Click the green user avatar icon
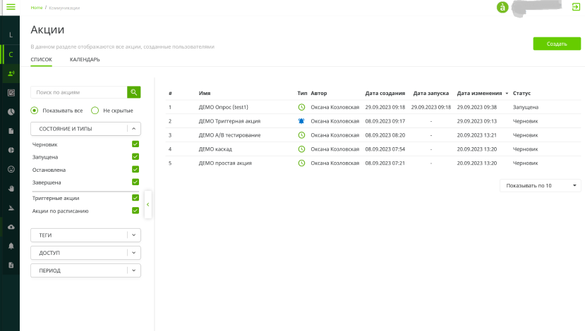The width and height of the screenshot is (585, 331). coord(502,7)
